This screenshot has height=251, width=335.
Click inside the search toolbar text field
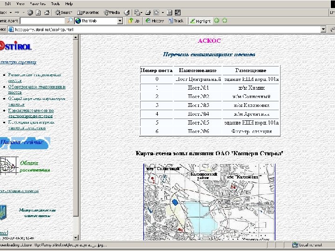point(42,21)
